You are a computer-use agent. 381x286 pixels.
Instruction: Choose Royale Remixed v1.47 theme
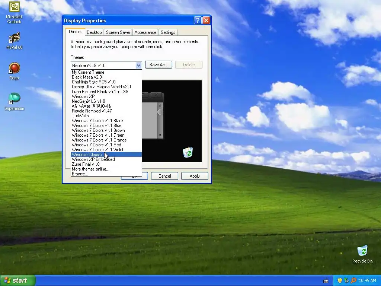[x=106, y=111]
